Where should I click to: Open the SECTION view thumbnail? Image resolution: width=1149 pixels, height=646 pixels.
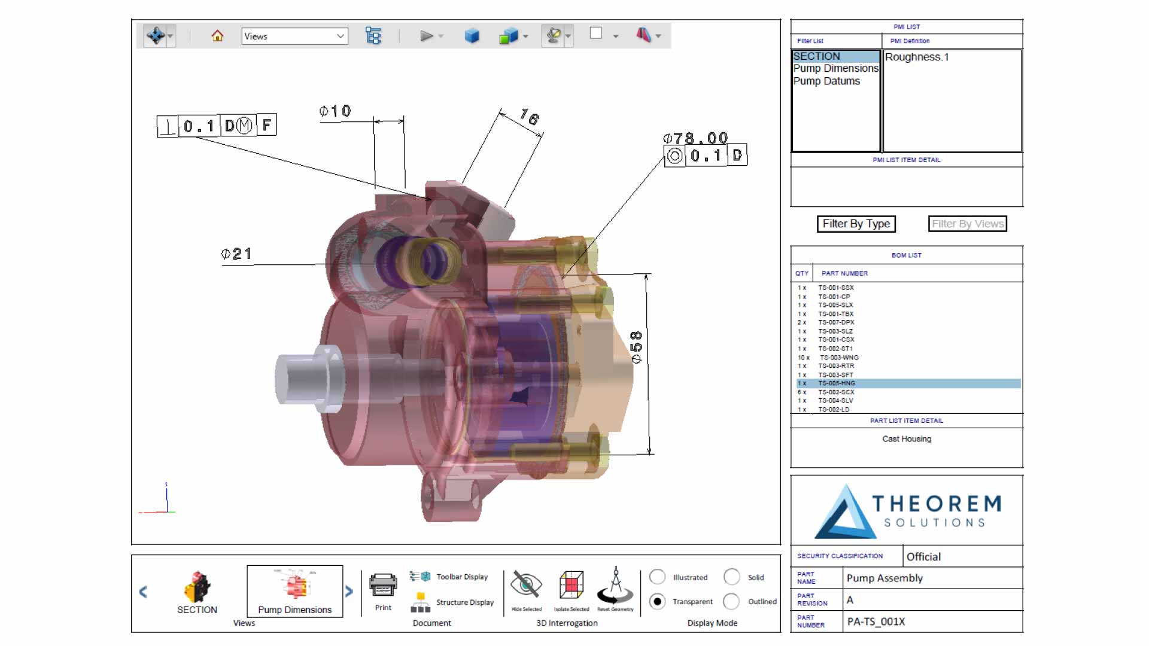coord(197,592)
